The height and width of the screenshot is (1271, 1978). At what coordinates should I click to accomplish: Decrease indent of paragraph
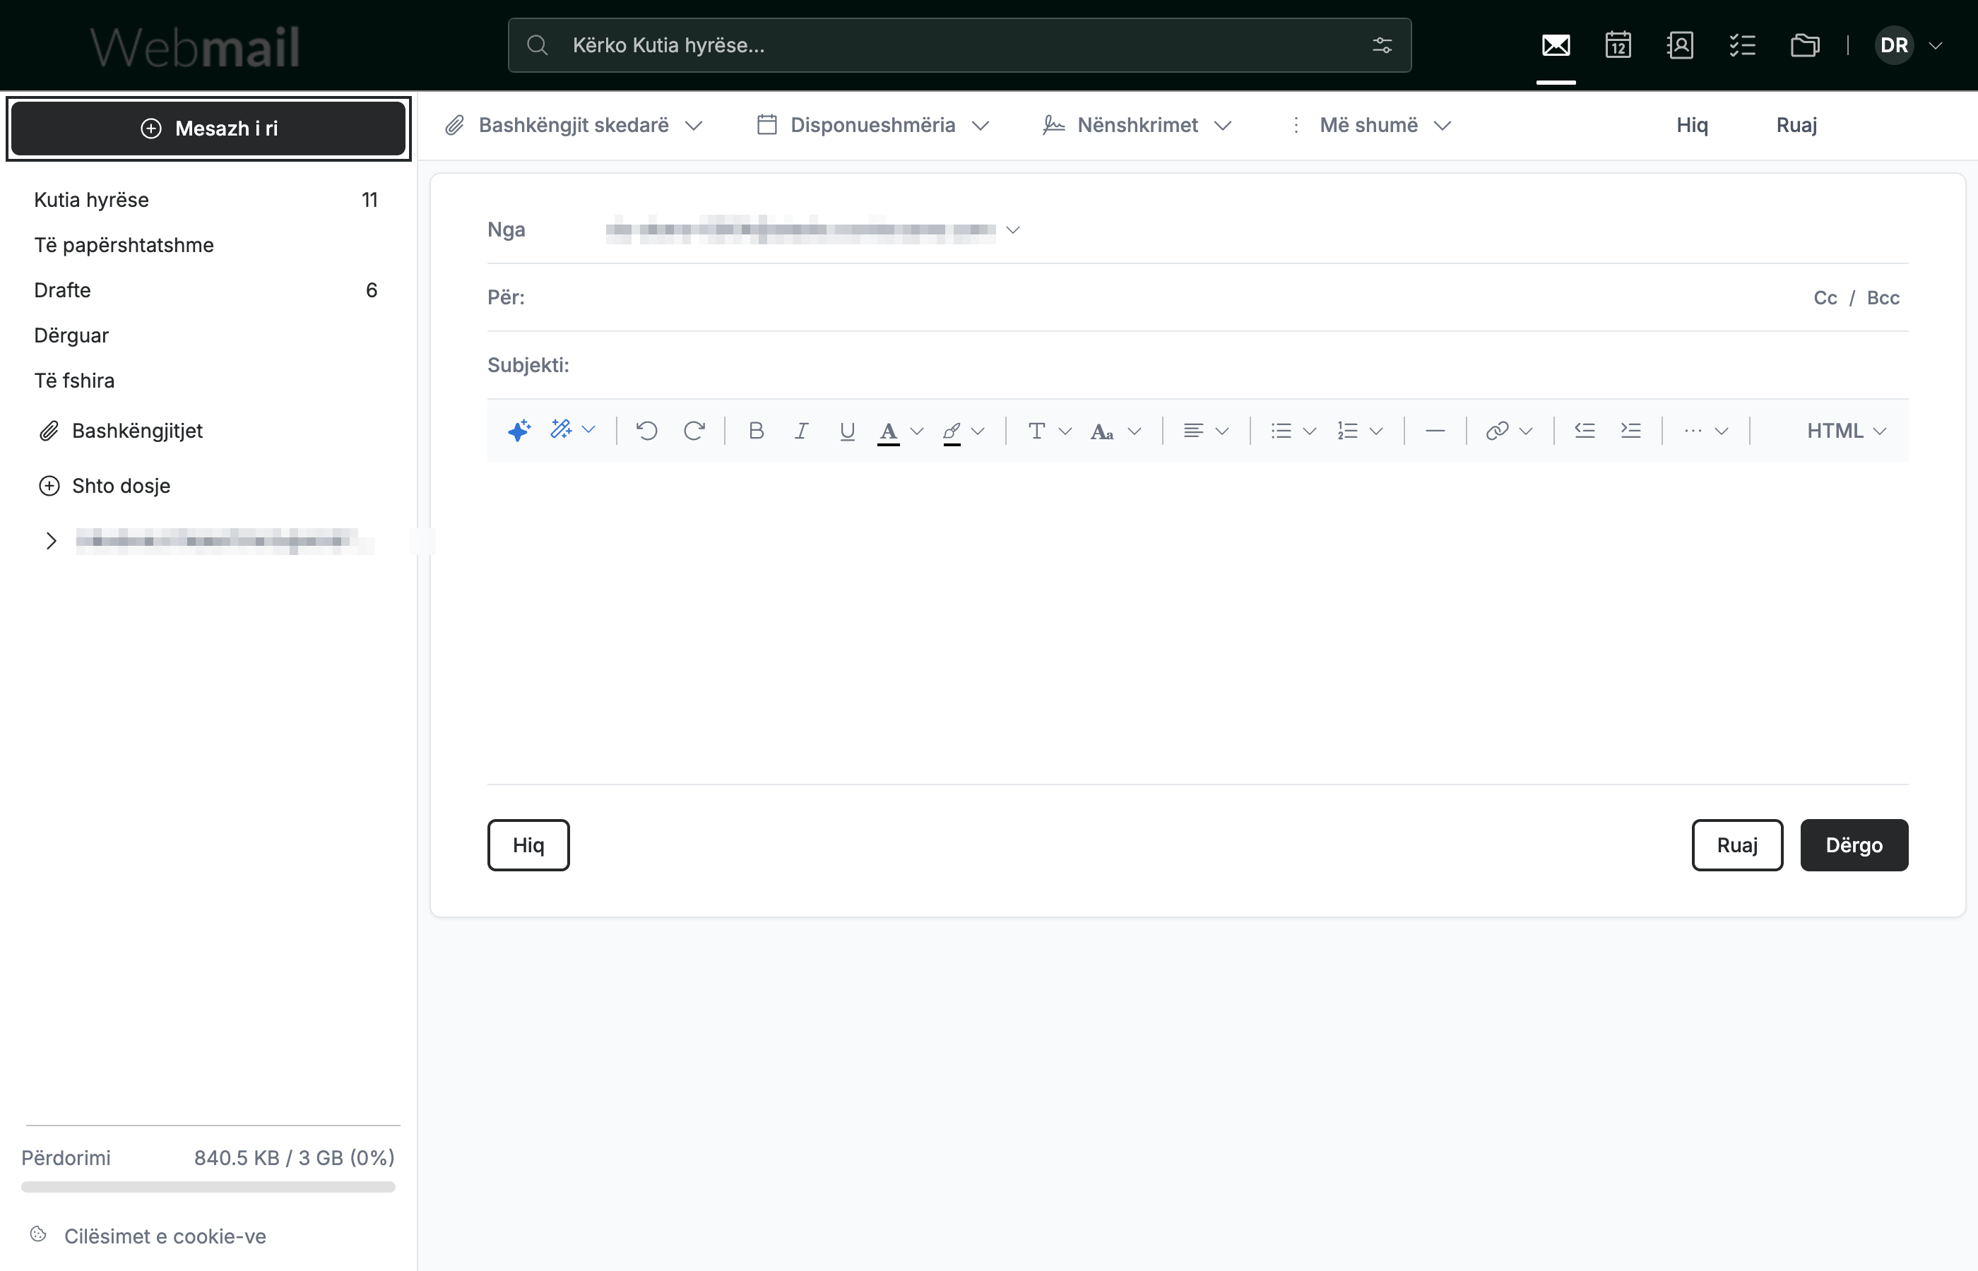[1585, 430]
